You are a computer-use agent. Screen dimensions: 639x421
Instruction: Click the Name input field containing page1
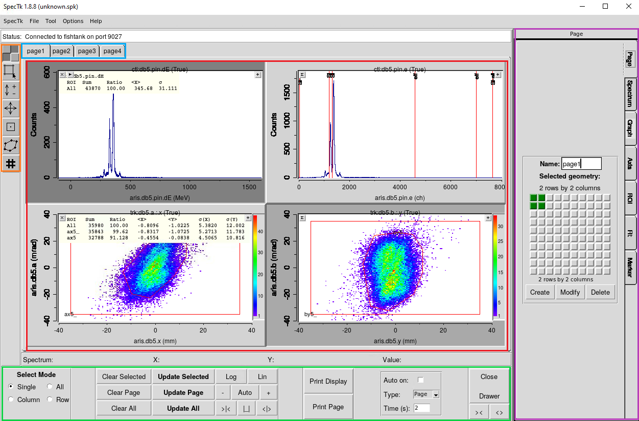click(x=581, y=164)
